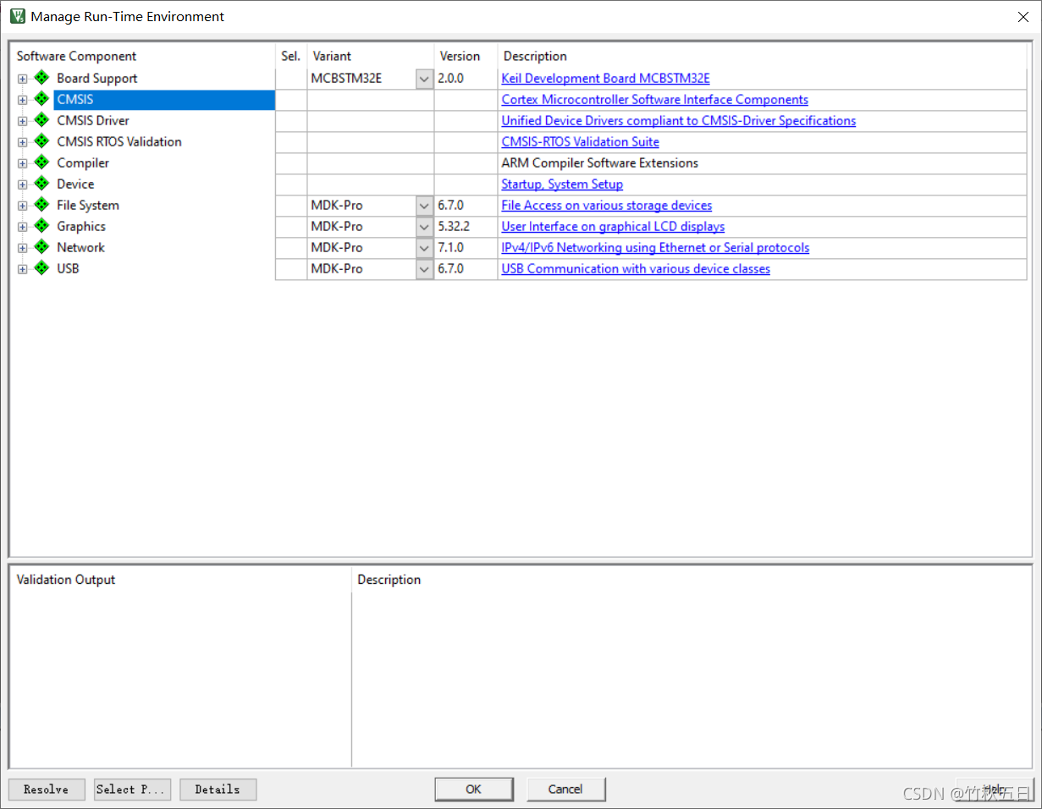1042x809 pixels.
Task: Click the Software Component column header
Action: click(76, 56)
